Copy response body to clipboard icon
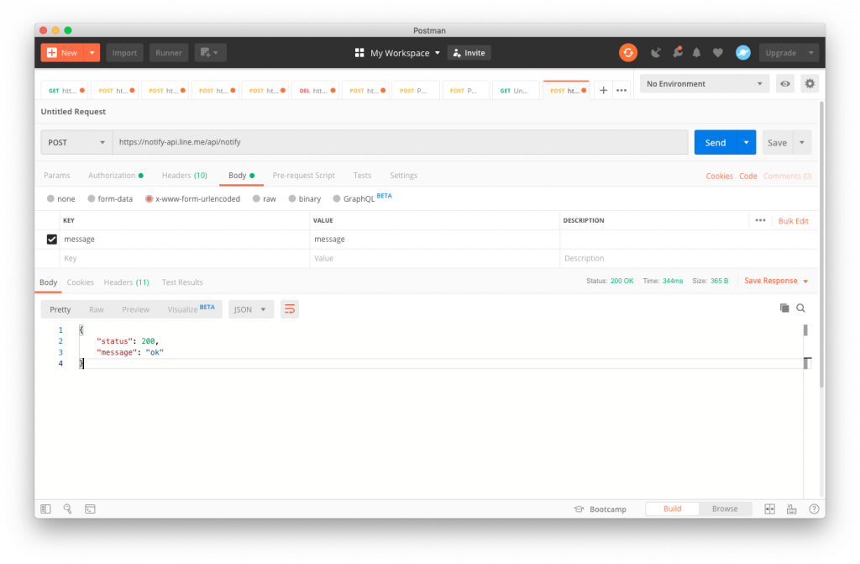This screenshot has height=564, width=860. click(784, 308)
